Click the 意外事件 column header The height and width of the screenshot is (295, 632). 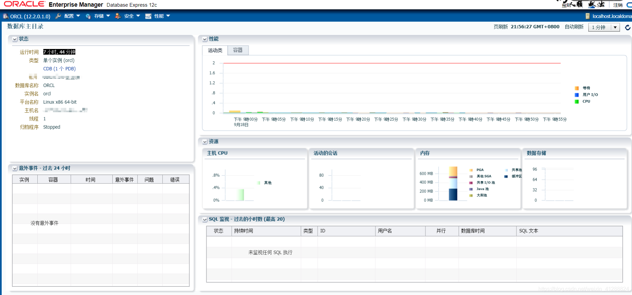click(x=125, y=179)
